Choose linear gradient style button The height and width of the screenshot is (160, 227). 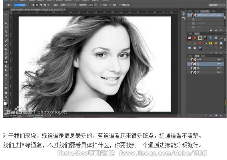(x=33, y=5)
